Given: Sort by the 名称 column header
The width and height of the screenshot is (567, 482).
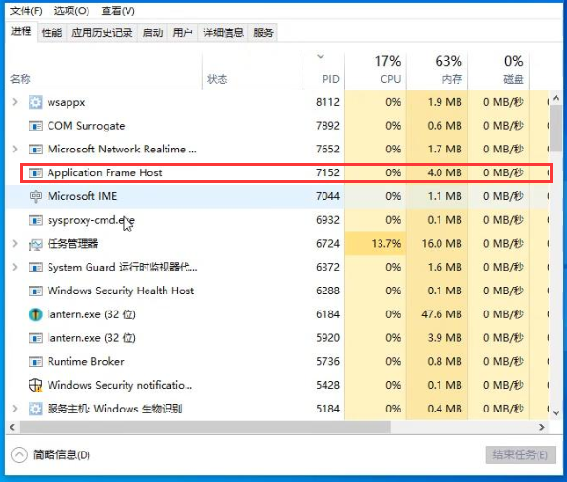Looking at the screenshot, I should tap(104, 71).
